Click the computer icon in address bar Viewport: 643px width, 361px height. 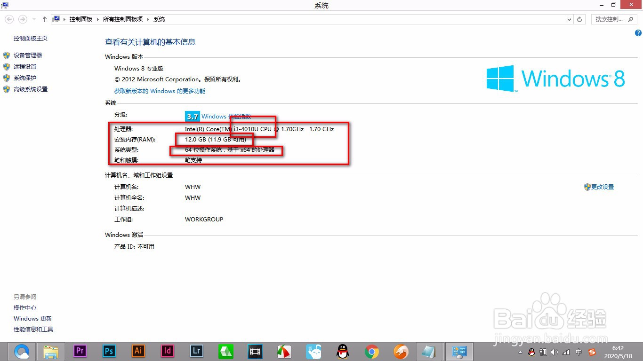56,19
